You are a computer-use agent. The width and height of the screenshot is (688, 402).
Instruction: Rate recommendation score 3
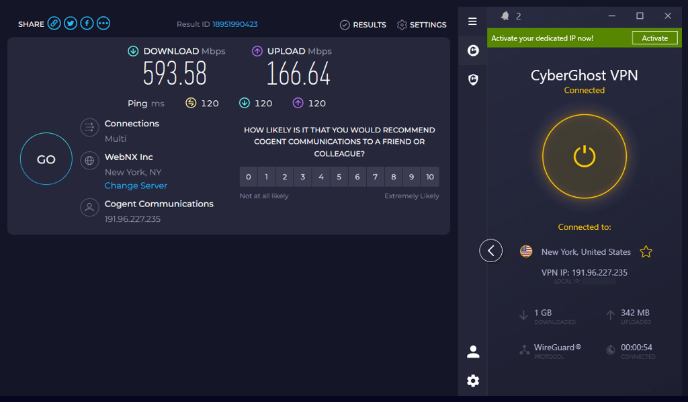tap(303, 177)
